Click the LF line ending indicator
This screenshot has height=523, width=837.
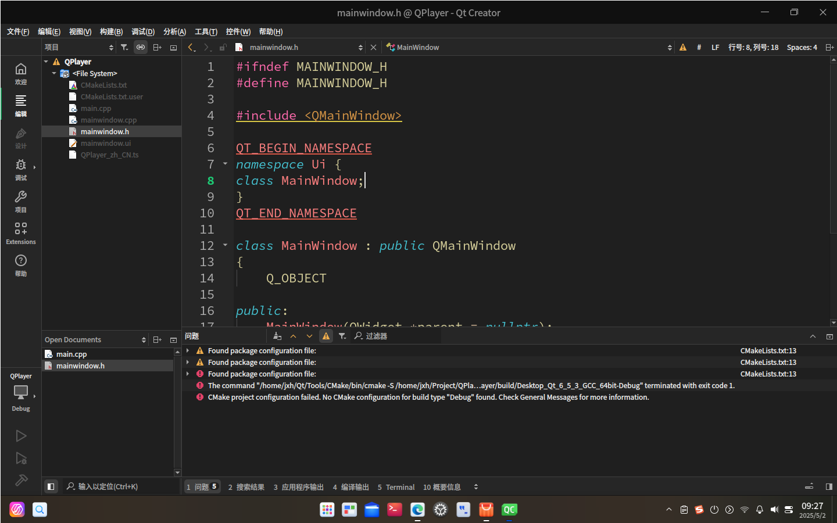point(716,47)
